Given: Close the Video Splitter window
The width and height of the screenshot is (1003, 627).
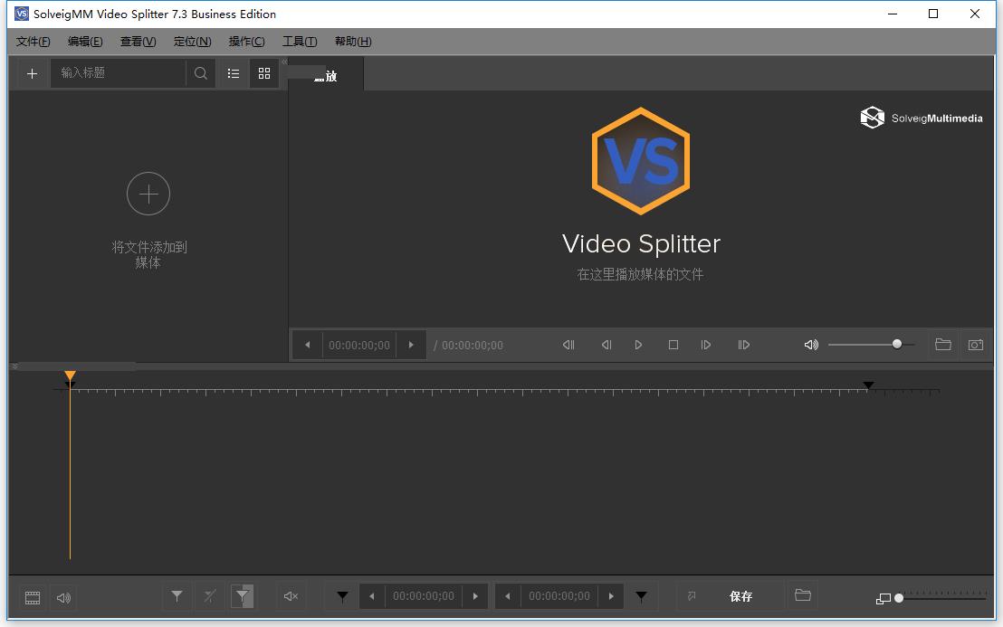Looking at the screenshot, I should pyautogui.click(x=975, y=14).
